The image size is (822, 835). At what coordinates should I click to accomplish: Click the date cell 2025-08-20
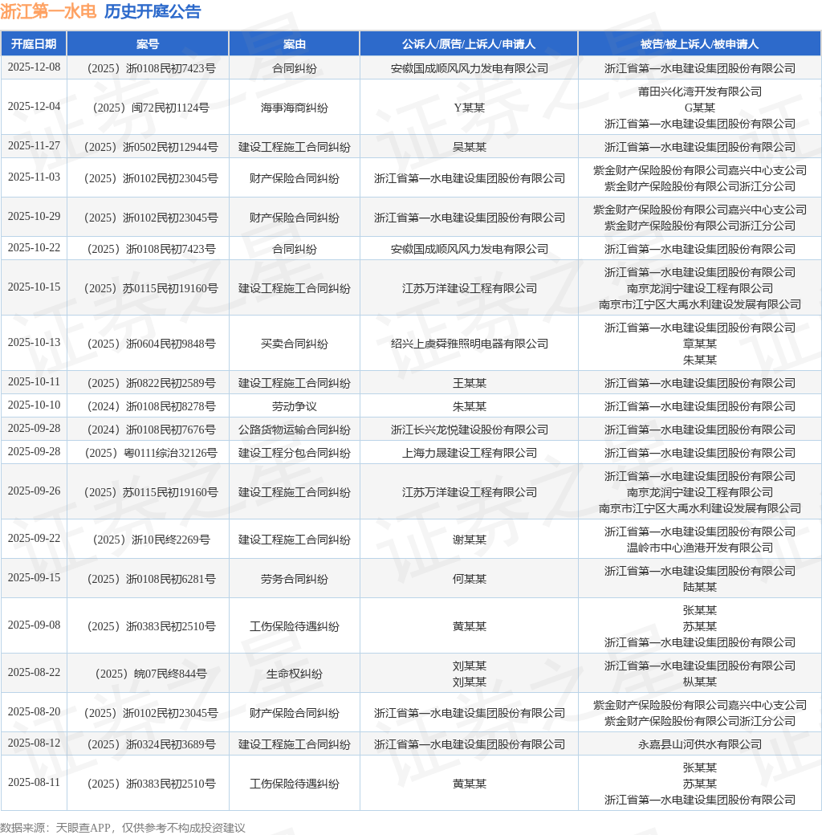pyautogui.click(x=34, y=712)
